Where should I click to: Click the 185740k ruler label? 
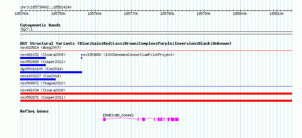pos(22,14)
